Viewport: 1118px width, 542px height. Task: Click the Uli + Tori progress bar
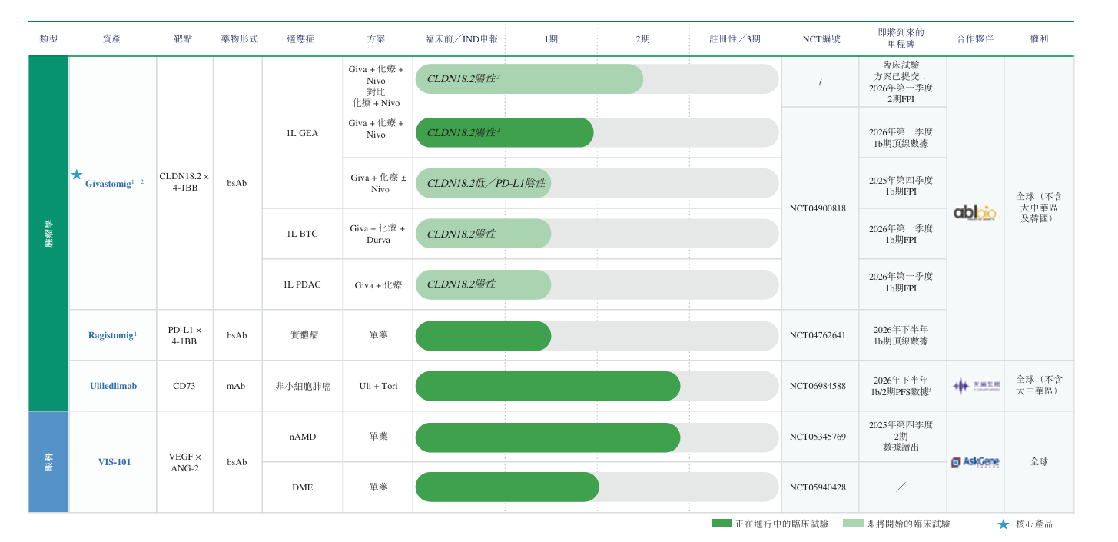pyautogui.click(x=547, y=386)
